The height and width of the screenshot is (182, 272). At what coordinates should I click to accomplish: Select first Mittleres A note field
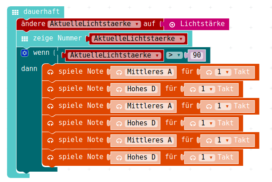coord(149,72)
